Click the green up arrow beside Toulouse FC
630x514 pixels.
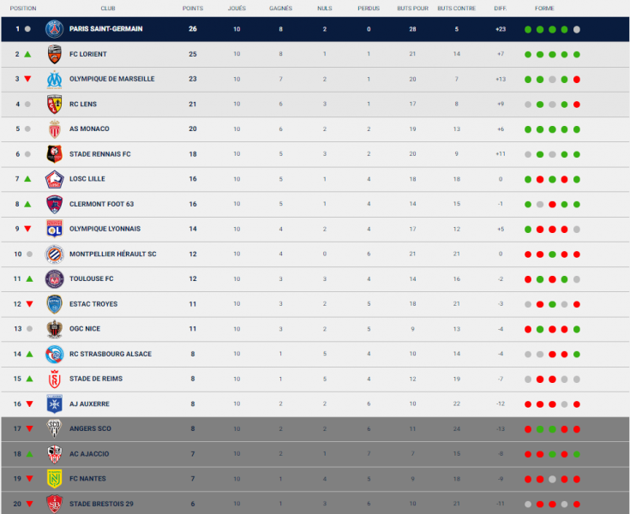pyautogui.click(x=29, y=278)
